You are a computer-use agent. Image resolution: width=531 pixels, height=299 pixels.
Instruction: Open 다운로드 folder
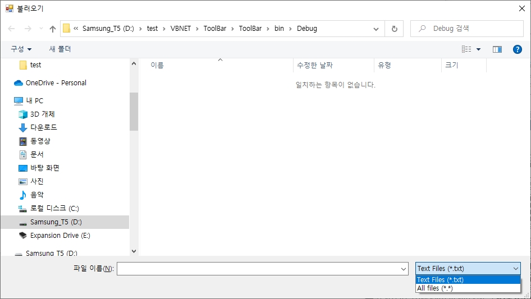point(38,127)
